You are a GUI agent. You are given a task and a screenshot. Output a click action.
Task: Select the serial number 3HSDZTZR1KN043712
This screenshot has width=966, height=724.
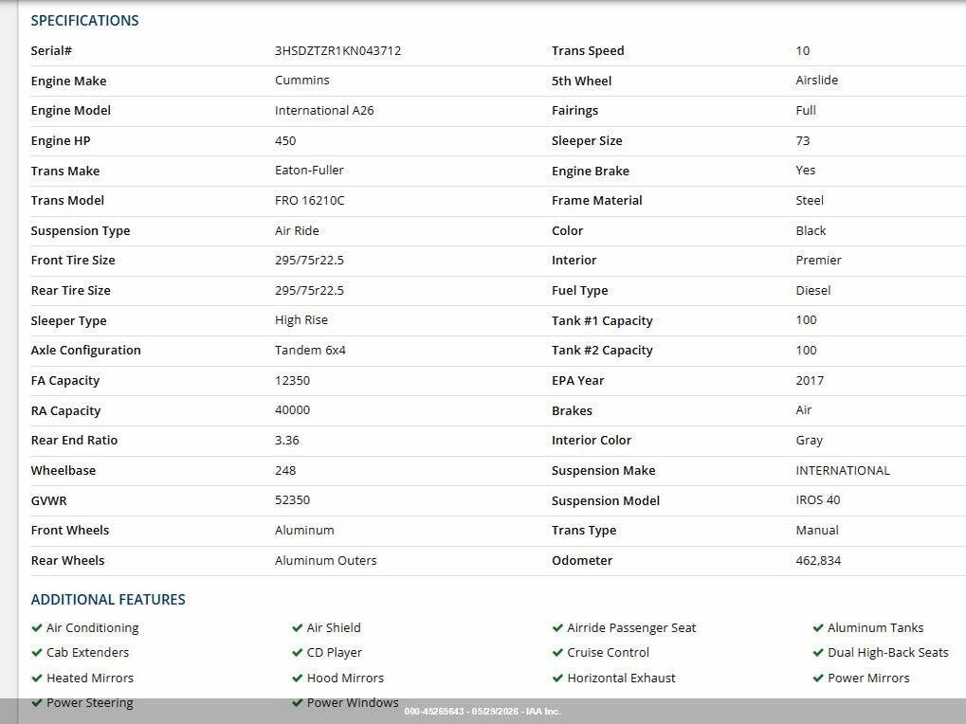point(337,50)
